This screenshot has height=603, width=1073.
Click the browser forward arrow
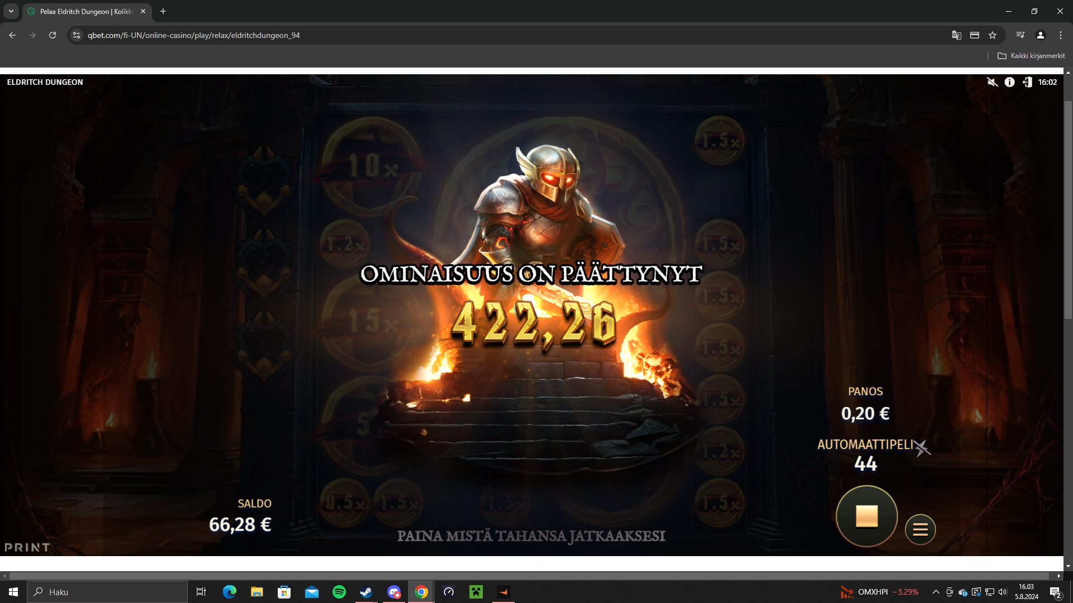coord(32,35)
